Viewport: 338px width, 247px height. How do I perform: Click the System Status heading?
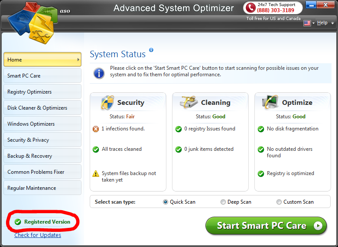point(118,54)
